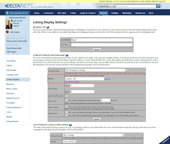The image size is (170, 144).
Task: Click the Link Title input field
Action: coord(102,45)
